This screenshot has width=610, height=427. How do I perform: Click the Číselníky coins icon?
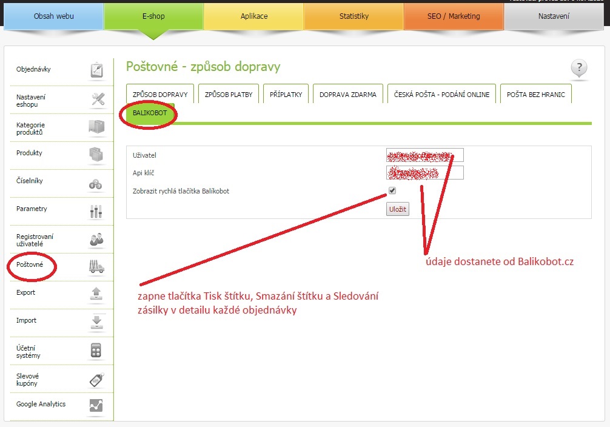tap(96, 184)
